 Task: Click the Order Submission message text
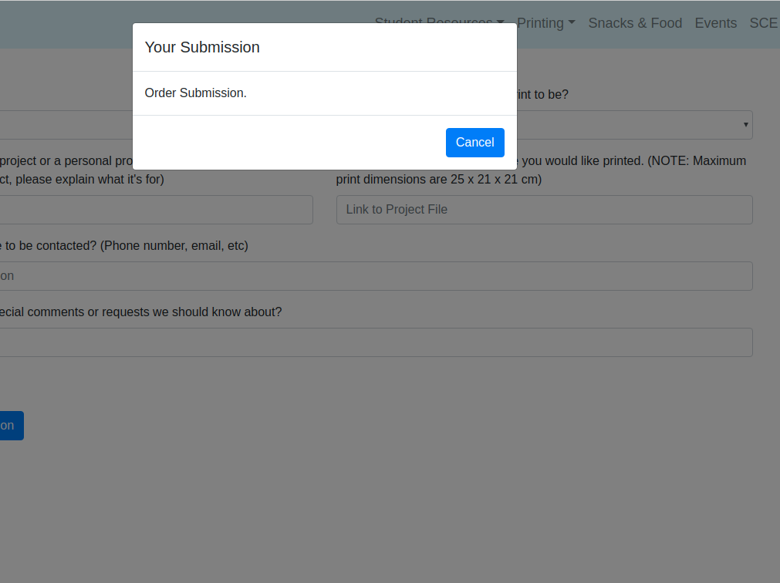click(195, 93)
